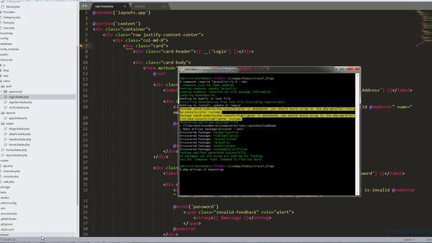Image resolution: width=432 pixels, height=243 pixels.
Task: Open api.php from the routes folder
Action: [8, 166]
